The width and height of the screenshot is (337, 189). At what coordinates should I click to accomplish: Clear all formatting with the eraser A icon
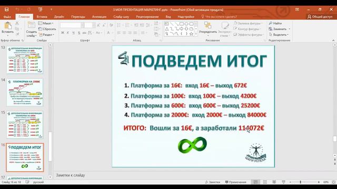[x=111, y=25]
